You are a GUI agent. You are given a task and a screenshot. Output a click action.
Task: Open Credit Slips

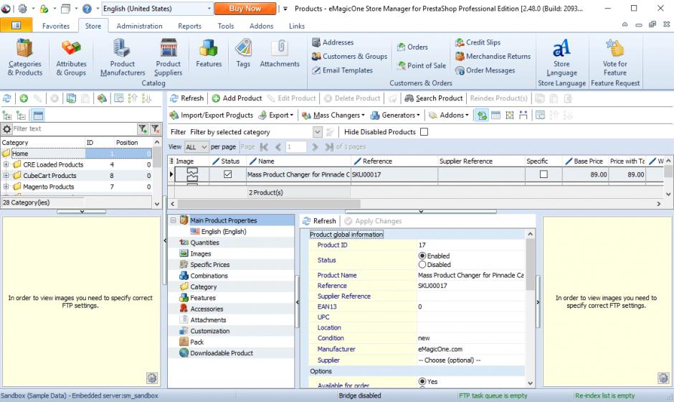click(x=478, y=42)
